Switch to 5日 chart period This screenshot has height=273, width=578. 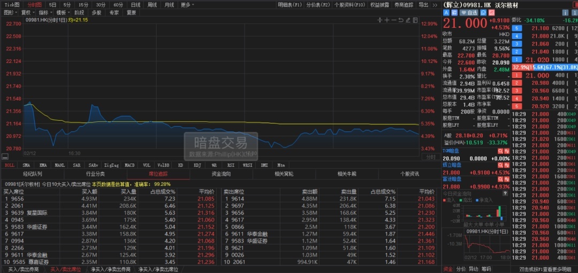coord(53,5)
